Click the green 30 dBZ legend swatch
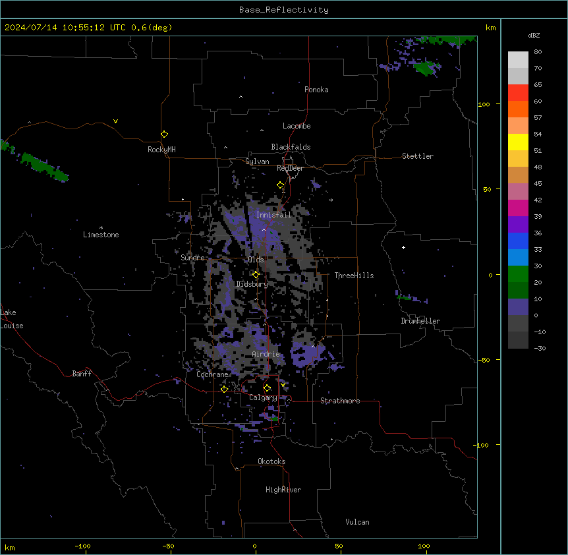 click(x=518, y=274)
